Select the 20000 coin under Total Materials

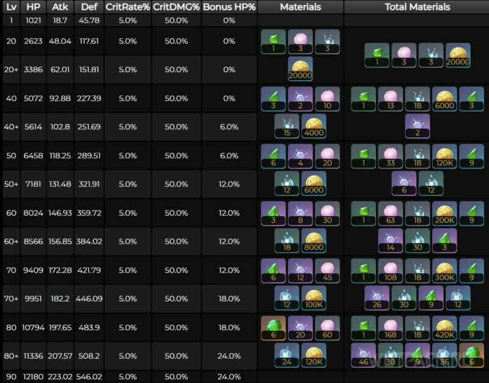[x=458, y=55]
